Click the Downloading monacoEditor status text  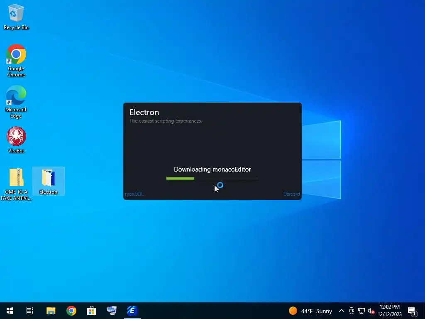[x=212, y=169]
